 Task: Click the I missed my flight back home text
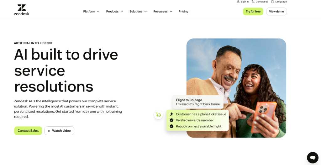click(198, 104)
